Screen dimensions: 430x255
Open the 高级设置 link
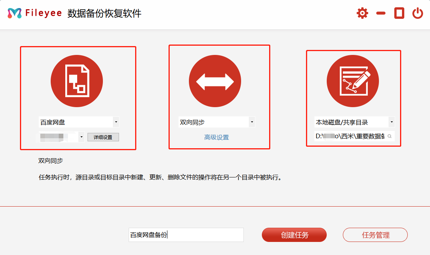217,137
